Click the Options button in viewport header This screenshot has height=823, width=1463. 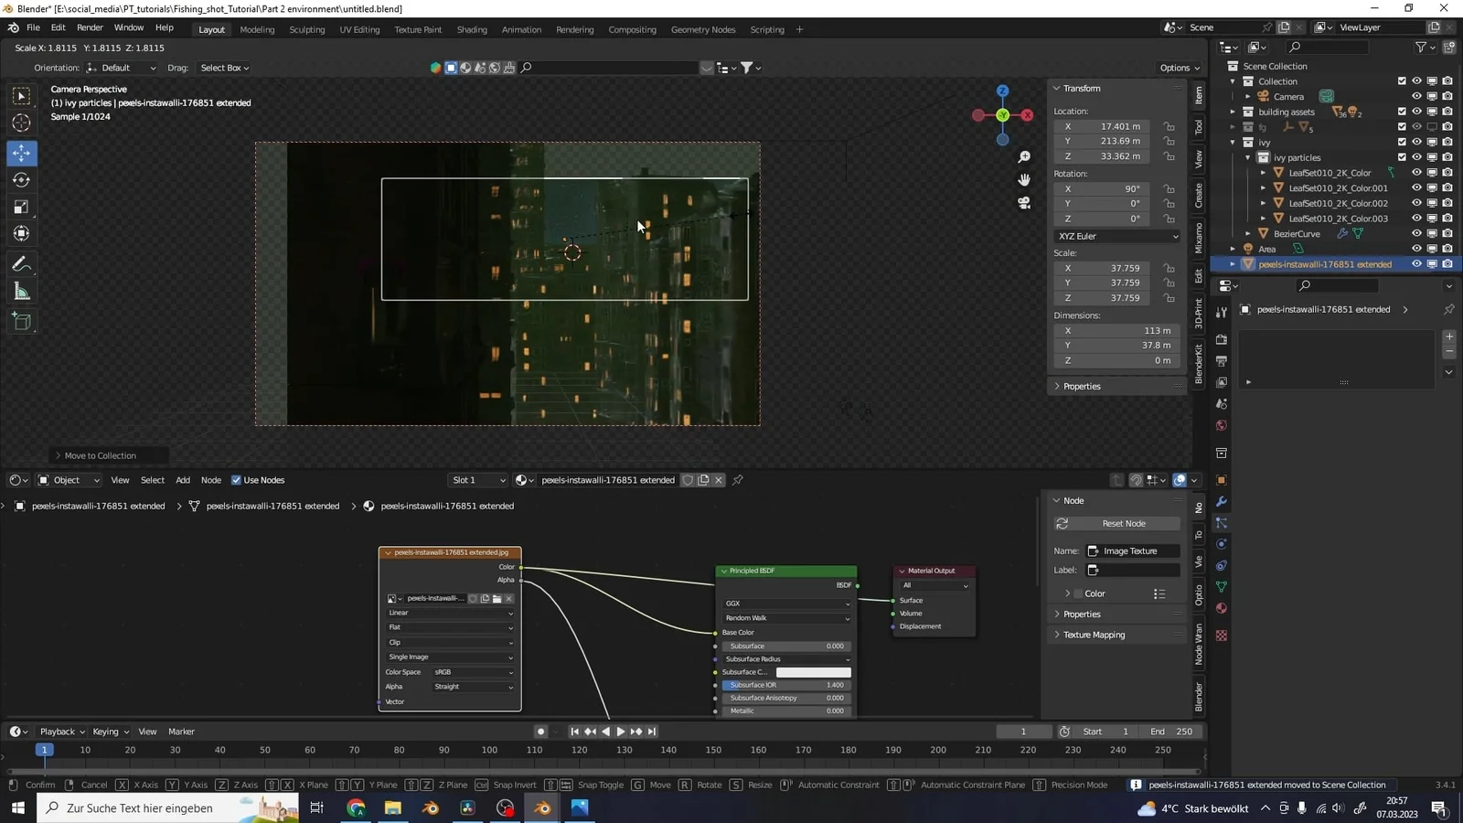pyautogui.click(x=1179, y=67)
